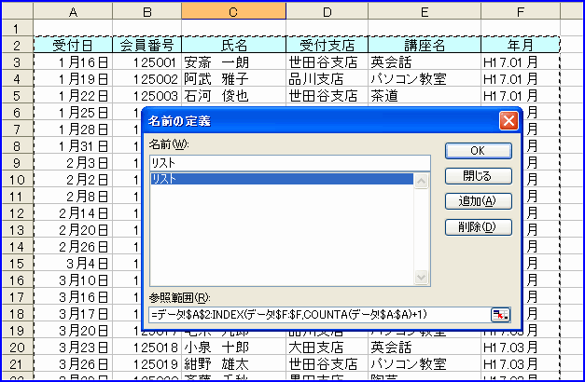Click パソコン教室 cell in row 4
This screenshot has width=585, height=382.
pos(425,78)
